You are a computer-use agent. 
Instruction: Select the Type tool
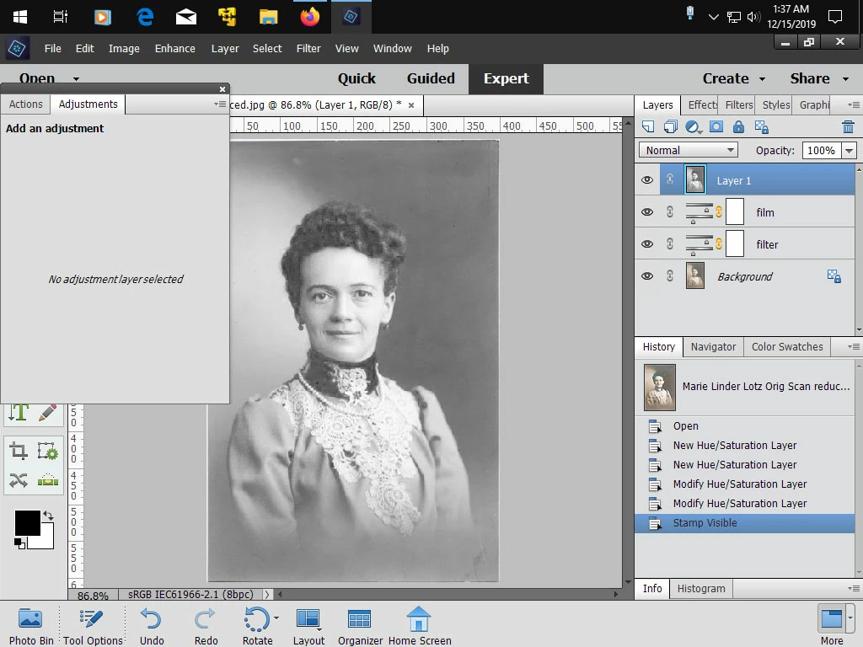(19, 411)
